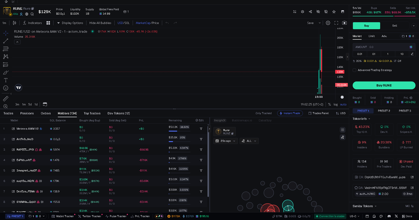Edit quick buy amount presets pencil icon
The height and width of the screenshot is (220, 419).
point(412,54)
